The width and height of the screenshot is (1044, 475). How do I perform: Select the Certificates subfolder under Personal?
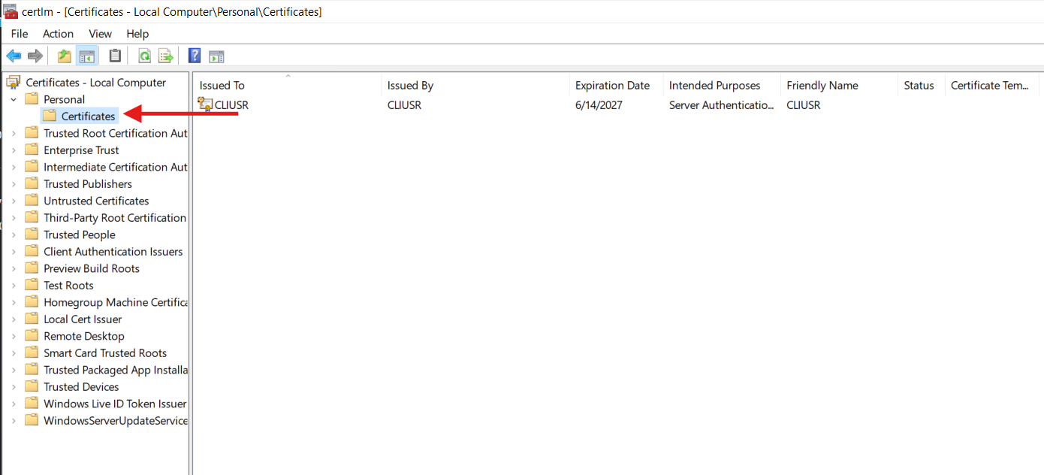(x=89, y=116)
